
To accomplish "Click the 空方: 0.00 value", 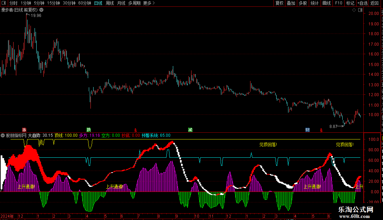I will 110,135.
